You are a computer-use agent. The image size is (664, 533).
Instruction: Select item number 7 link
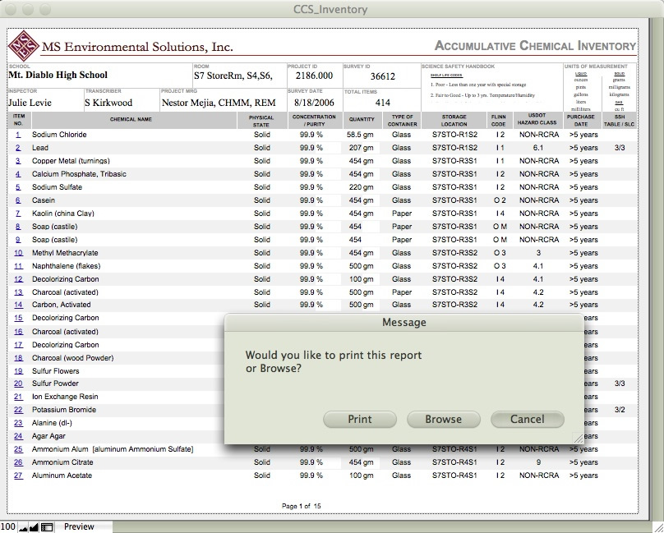[18, 214]
